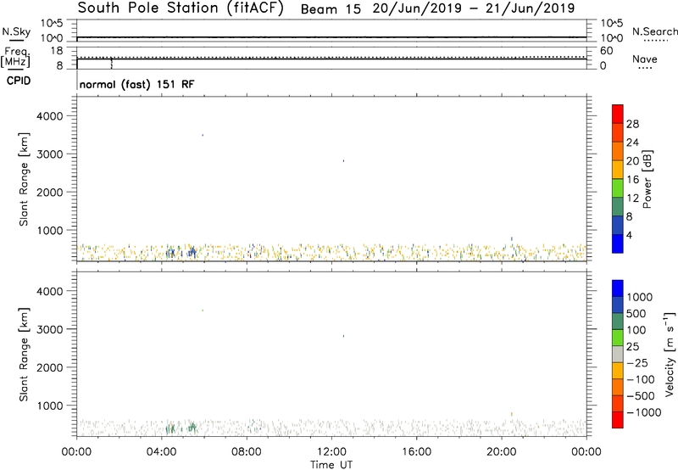Click the 1000 tick on Velocity colorbar
678x470 pixels.
640,297
